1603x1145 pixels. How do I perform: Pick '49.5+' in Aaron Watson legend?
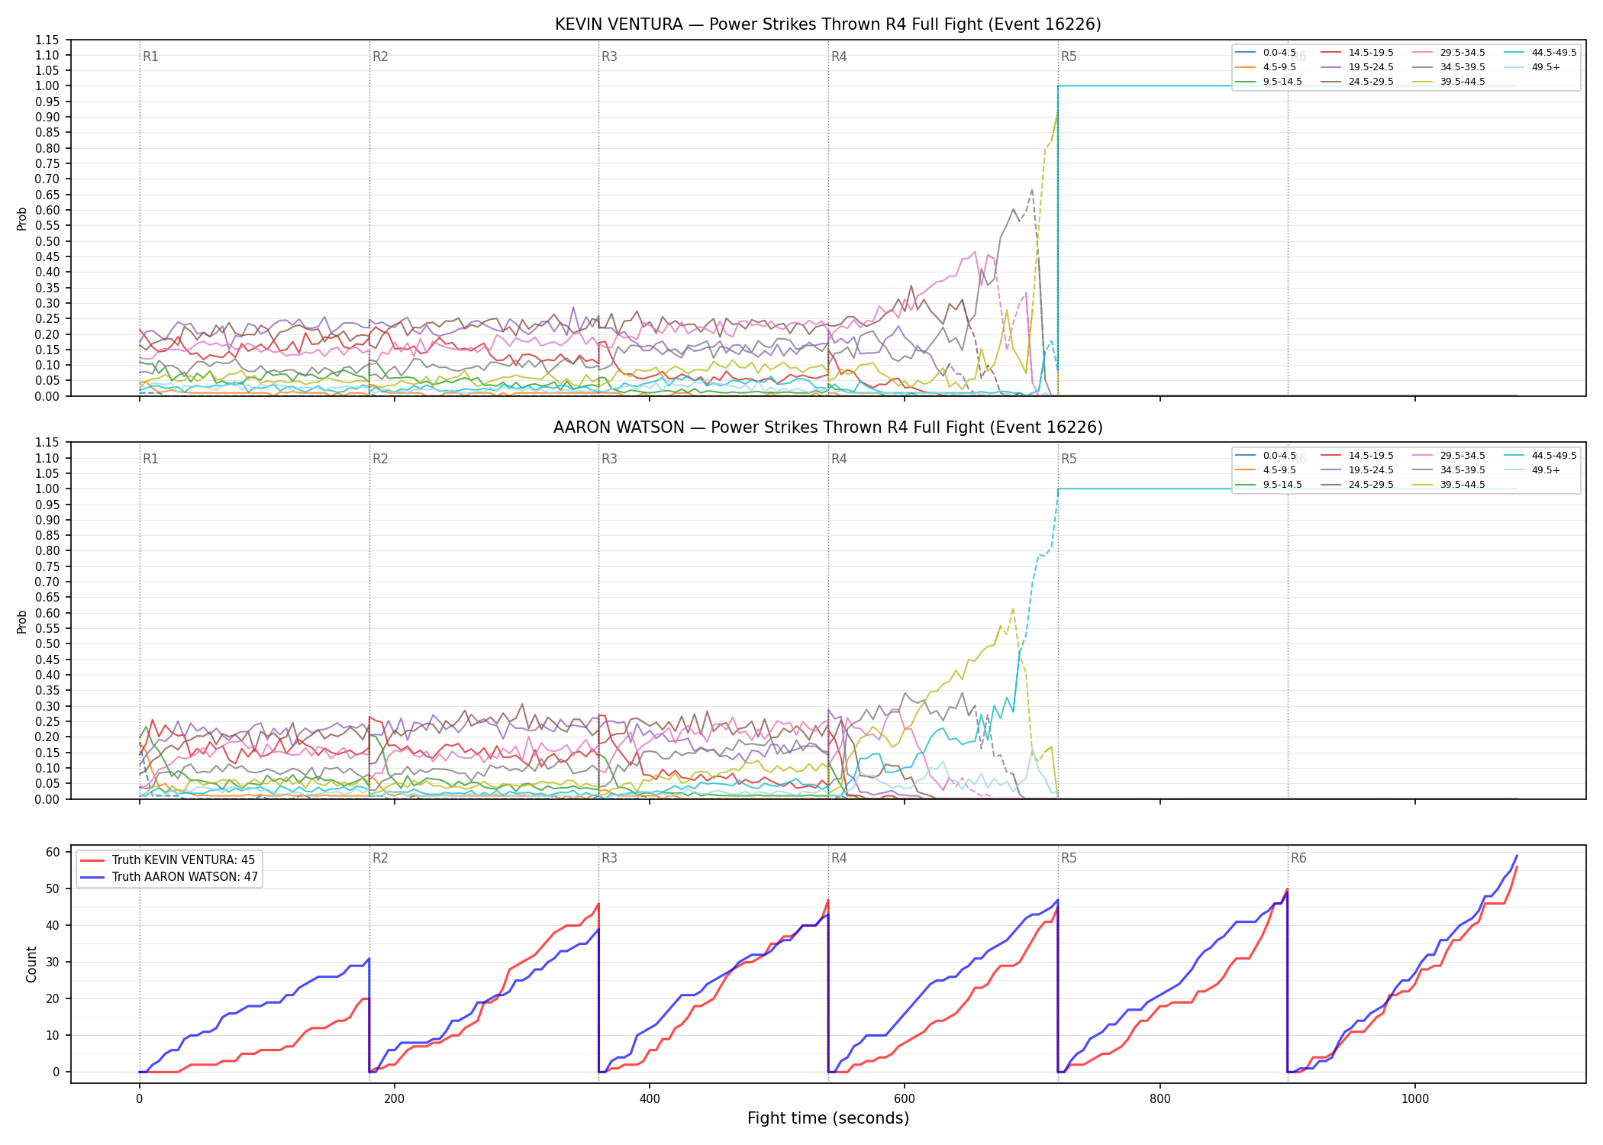pos(1533,470)
